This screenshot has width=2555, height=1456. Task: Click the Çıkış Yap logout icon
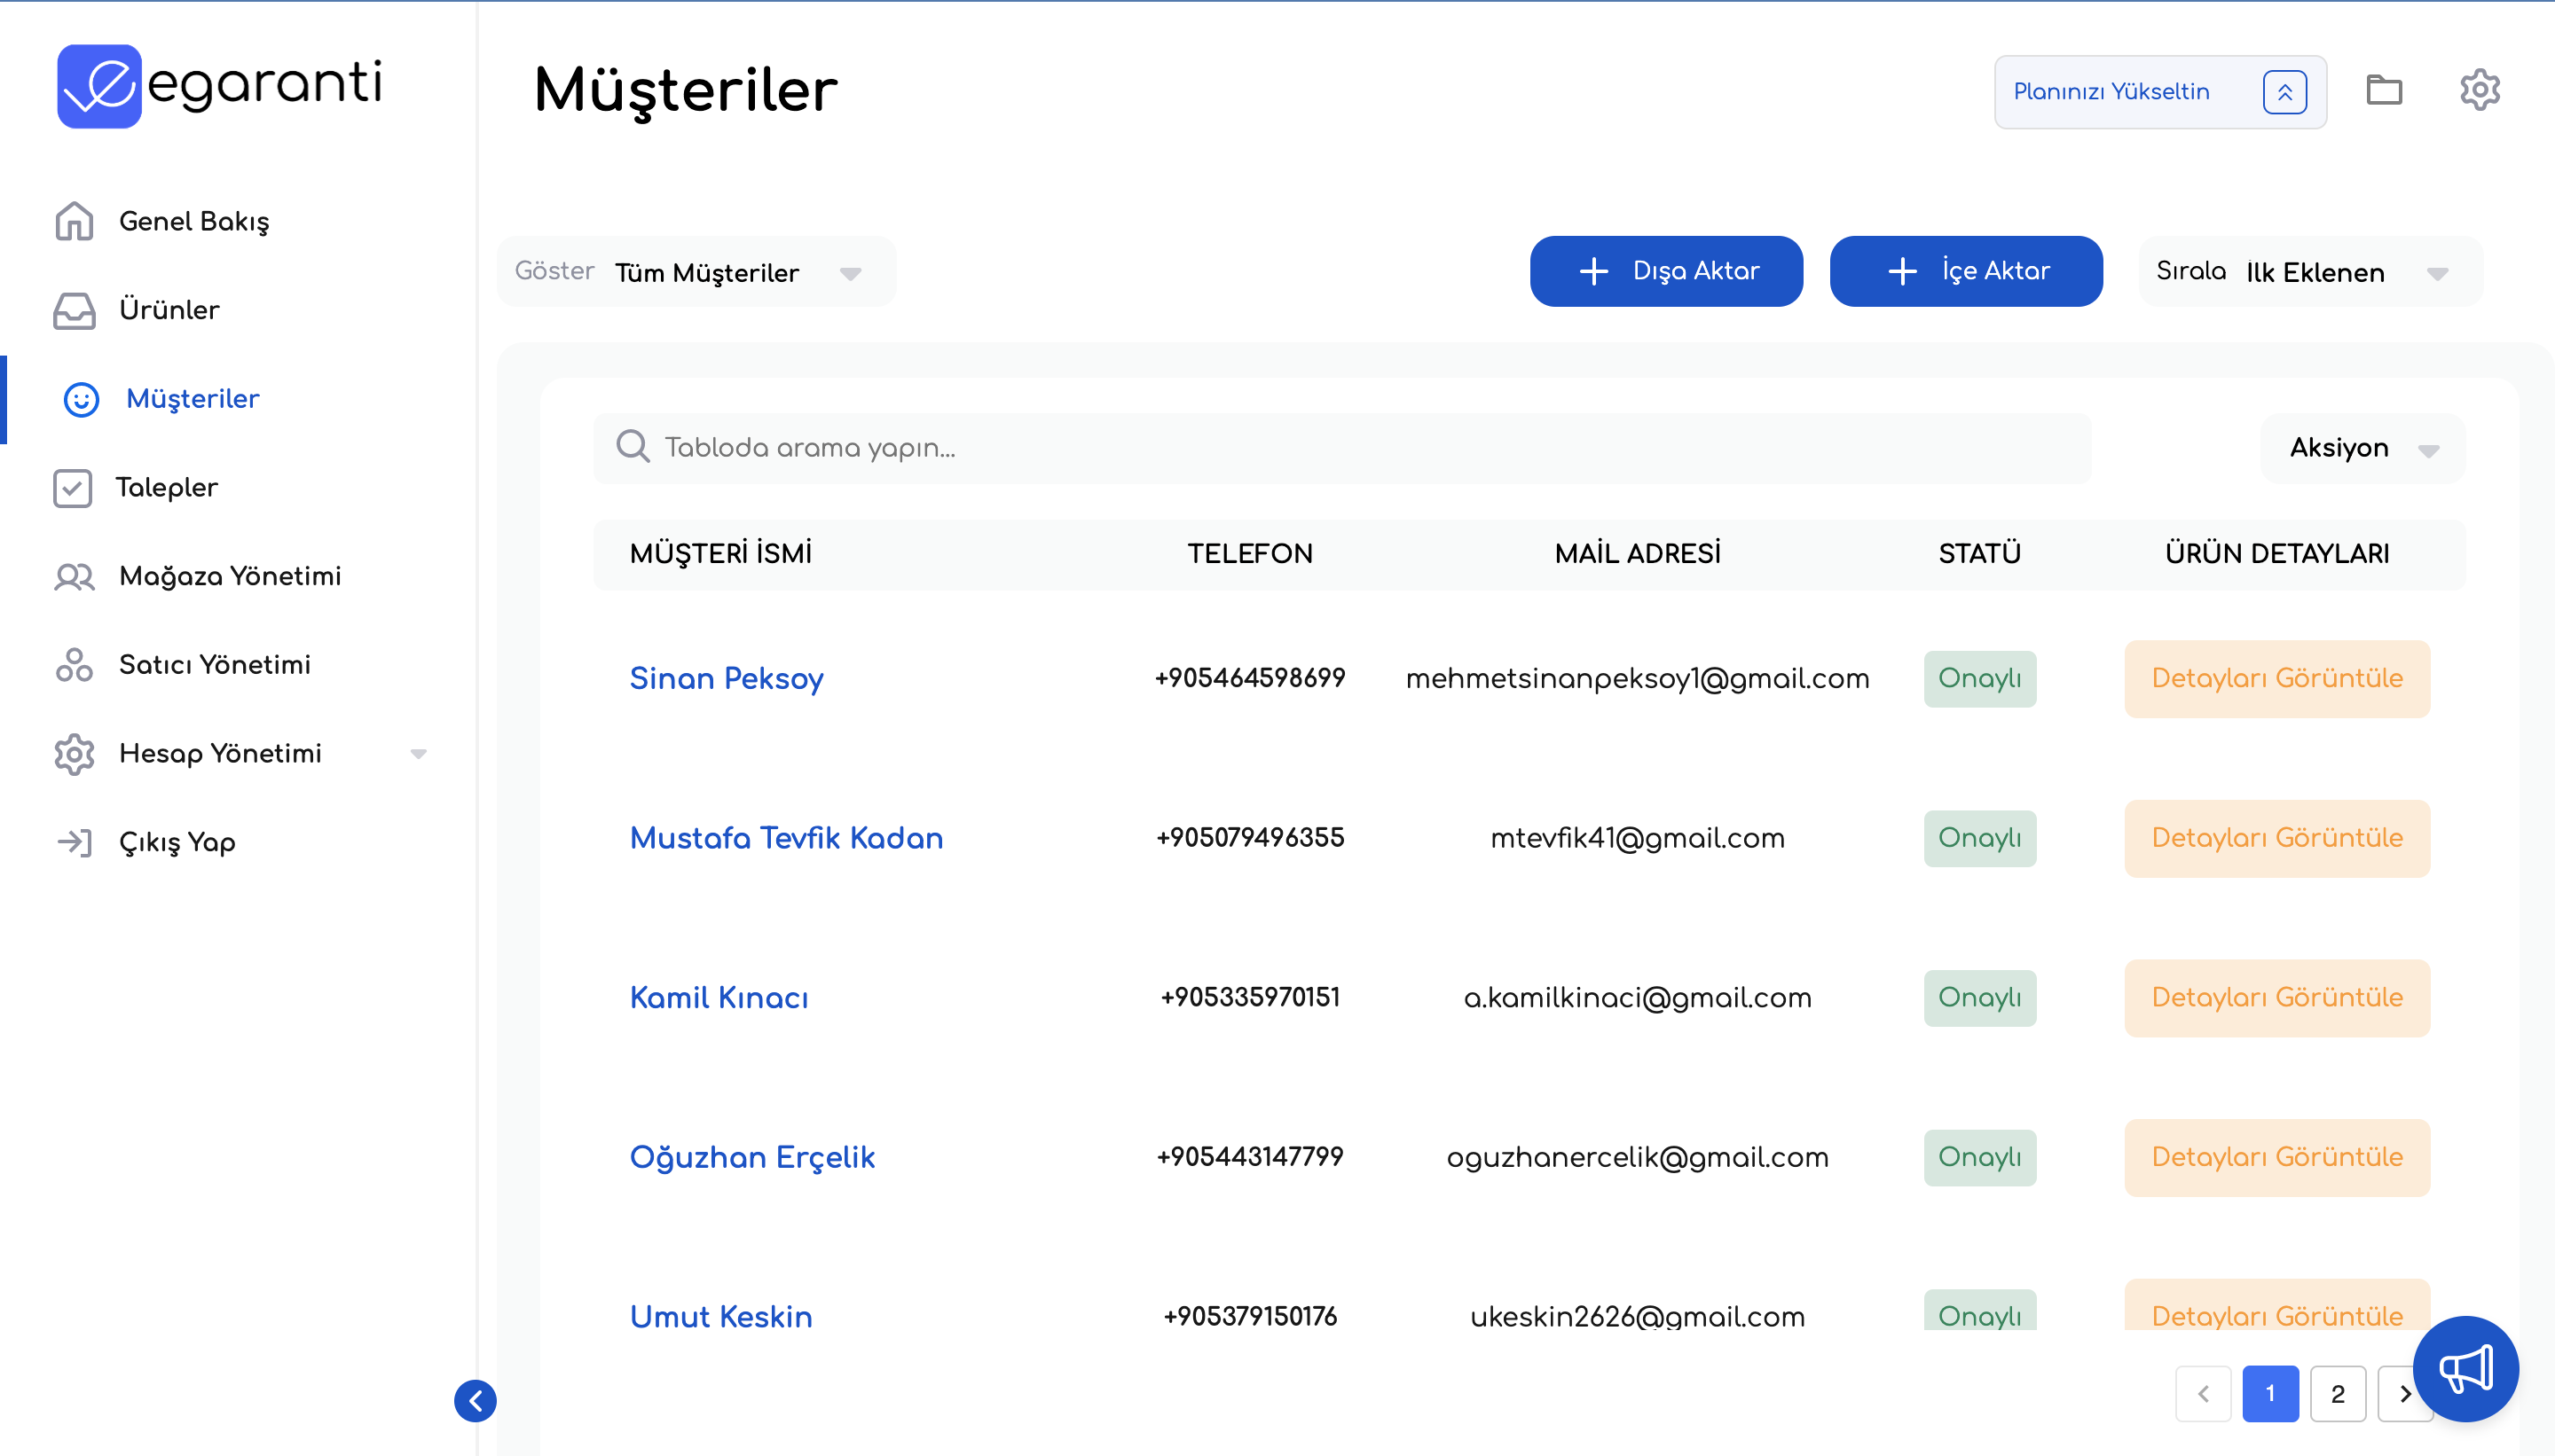(74, 842)
